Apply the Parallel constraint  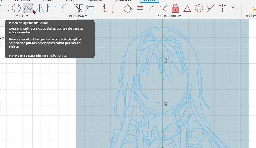(152, 8)
